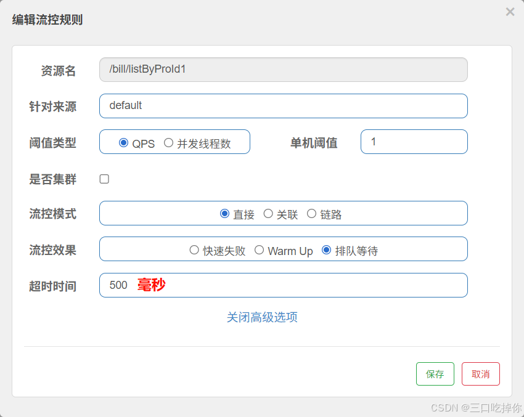
Task: Click the red 毫秒 annotation in timeout row
Action: (x=151, y=285)
